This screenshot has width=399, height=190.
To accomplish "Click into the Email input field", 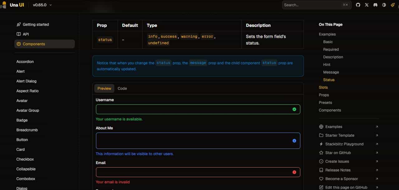I will tap(193, 172).
